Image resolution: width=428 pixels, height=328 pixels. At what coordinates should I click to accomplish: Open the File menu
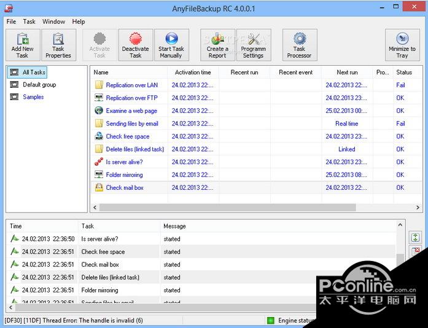coord(11,21)
